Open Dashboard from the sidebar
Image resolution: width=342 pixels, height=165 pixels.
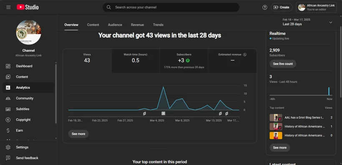pos(28,66)
